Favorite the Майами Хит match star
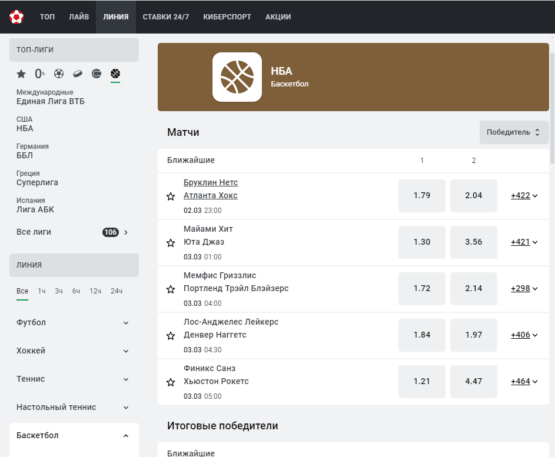This screenshot has height=457, width=555. pyautogui.click(x=171, y=243)
